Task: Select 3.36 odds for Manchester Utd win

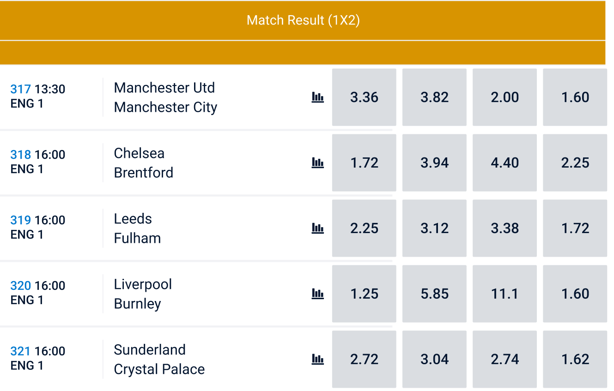Action: [x=364, y=97]
